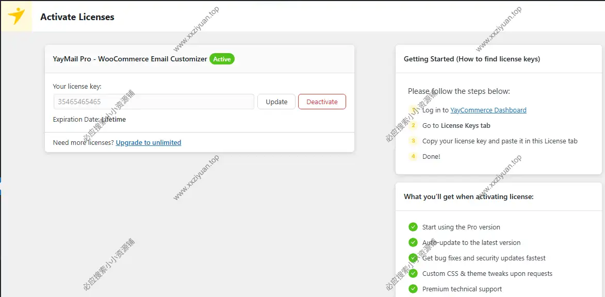
Task: Focus the license key input field
Action: 154,102
